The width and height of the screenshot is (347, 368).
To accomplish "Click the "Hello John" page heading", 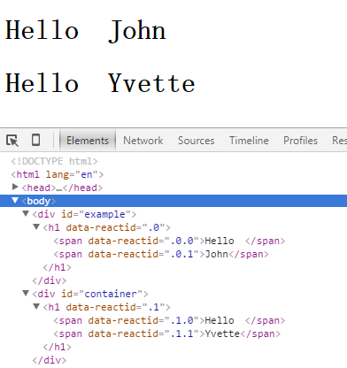I will click(86, 30).
